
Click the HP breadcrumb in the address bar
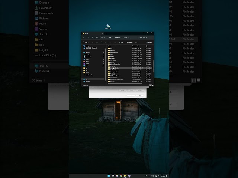click(x=110, y=37)
